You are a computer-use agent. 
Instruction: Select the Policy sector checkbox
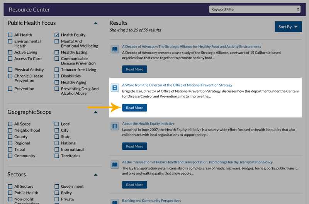coord(57,192)
